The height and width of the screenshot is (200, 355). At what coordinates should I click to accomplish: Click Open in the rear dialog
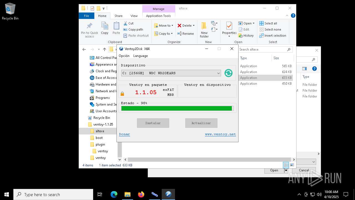click(274, 170)
